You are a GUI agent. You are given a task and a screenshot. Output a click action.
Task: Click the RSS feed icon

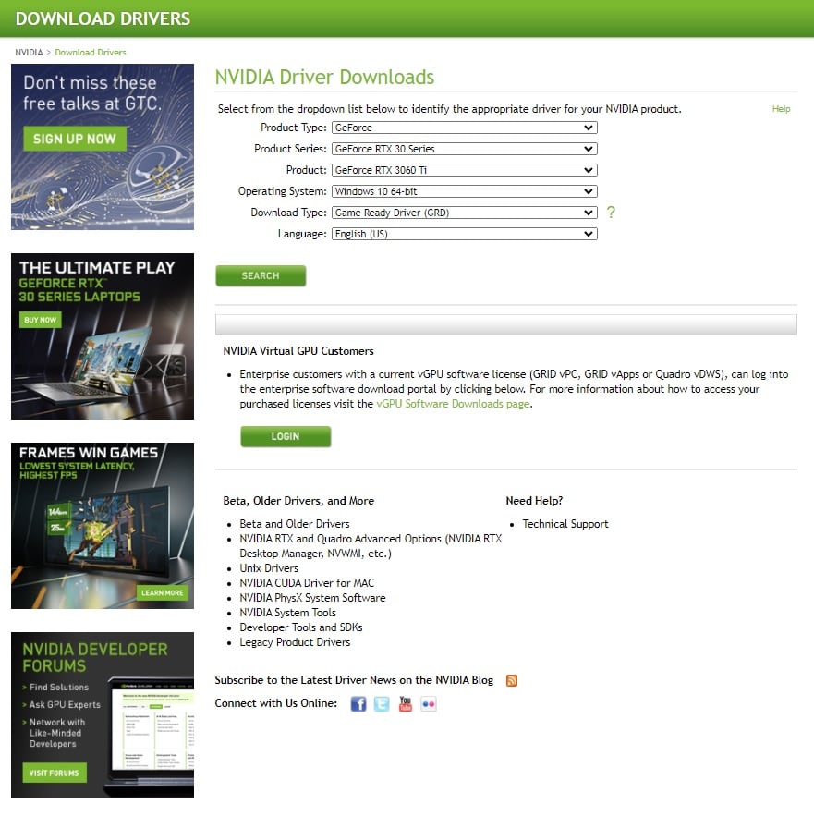512,680
